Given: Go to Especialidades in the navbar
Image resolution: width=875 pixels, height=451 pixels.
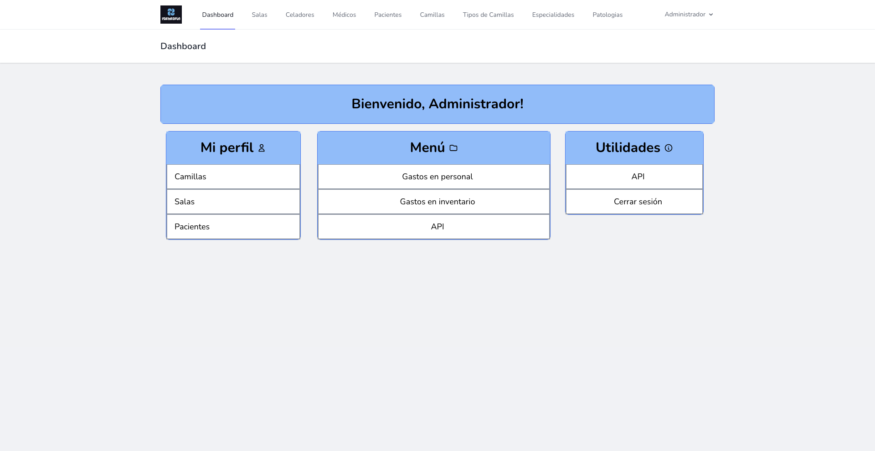Looking at the screenshot, I should click(x=553, y=15).
